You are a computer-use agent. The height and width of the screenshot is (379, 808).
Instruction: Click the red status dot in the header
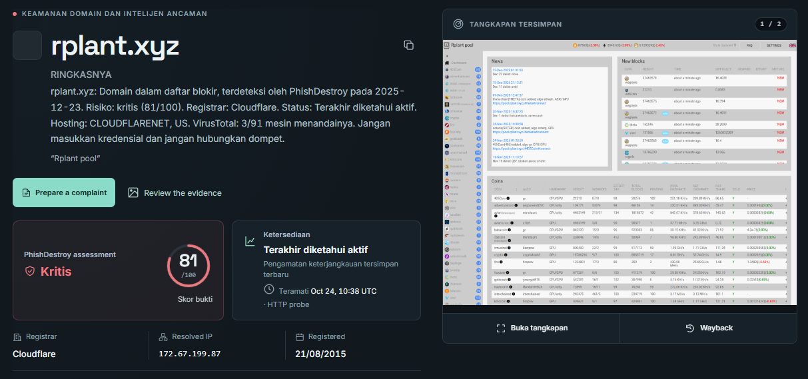pos(15,13)
